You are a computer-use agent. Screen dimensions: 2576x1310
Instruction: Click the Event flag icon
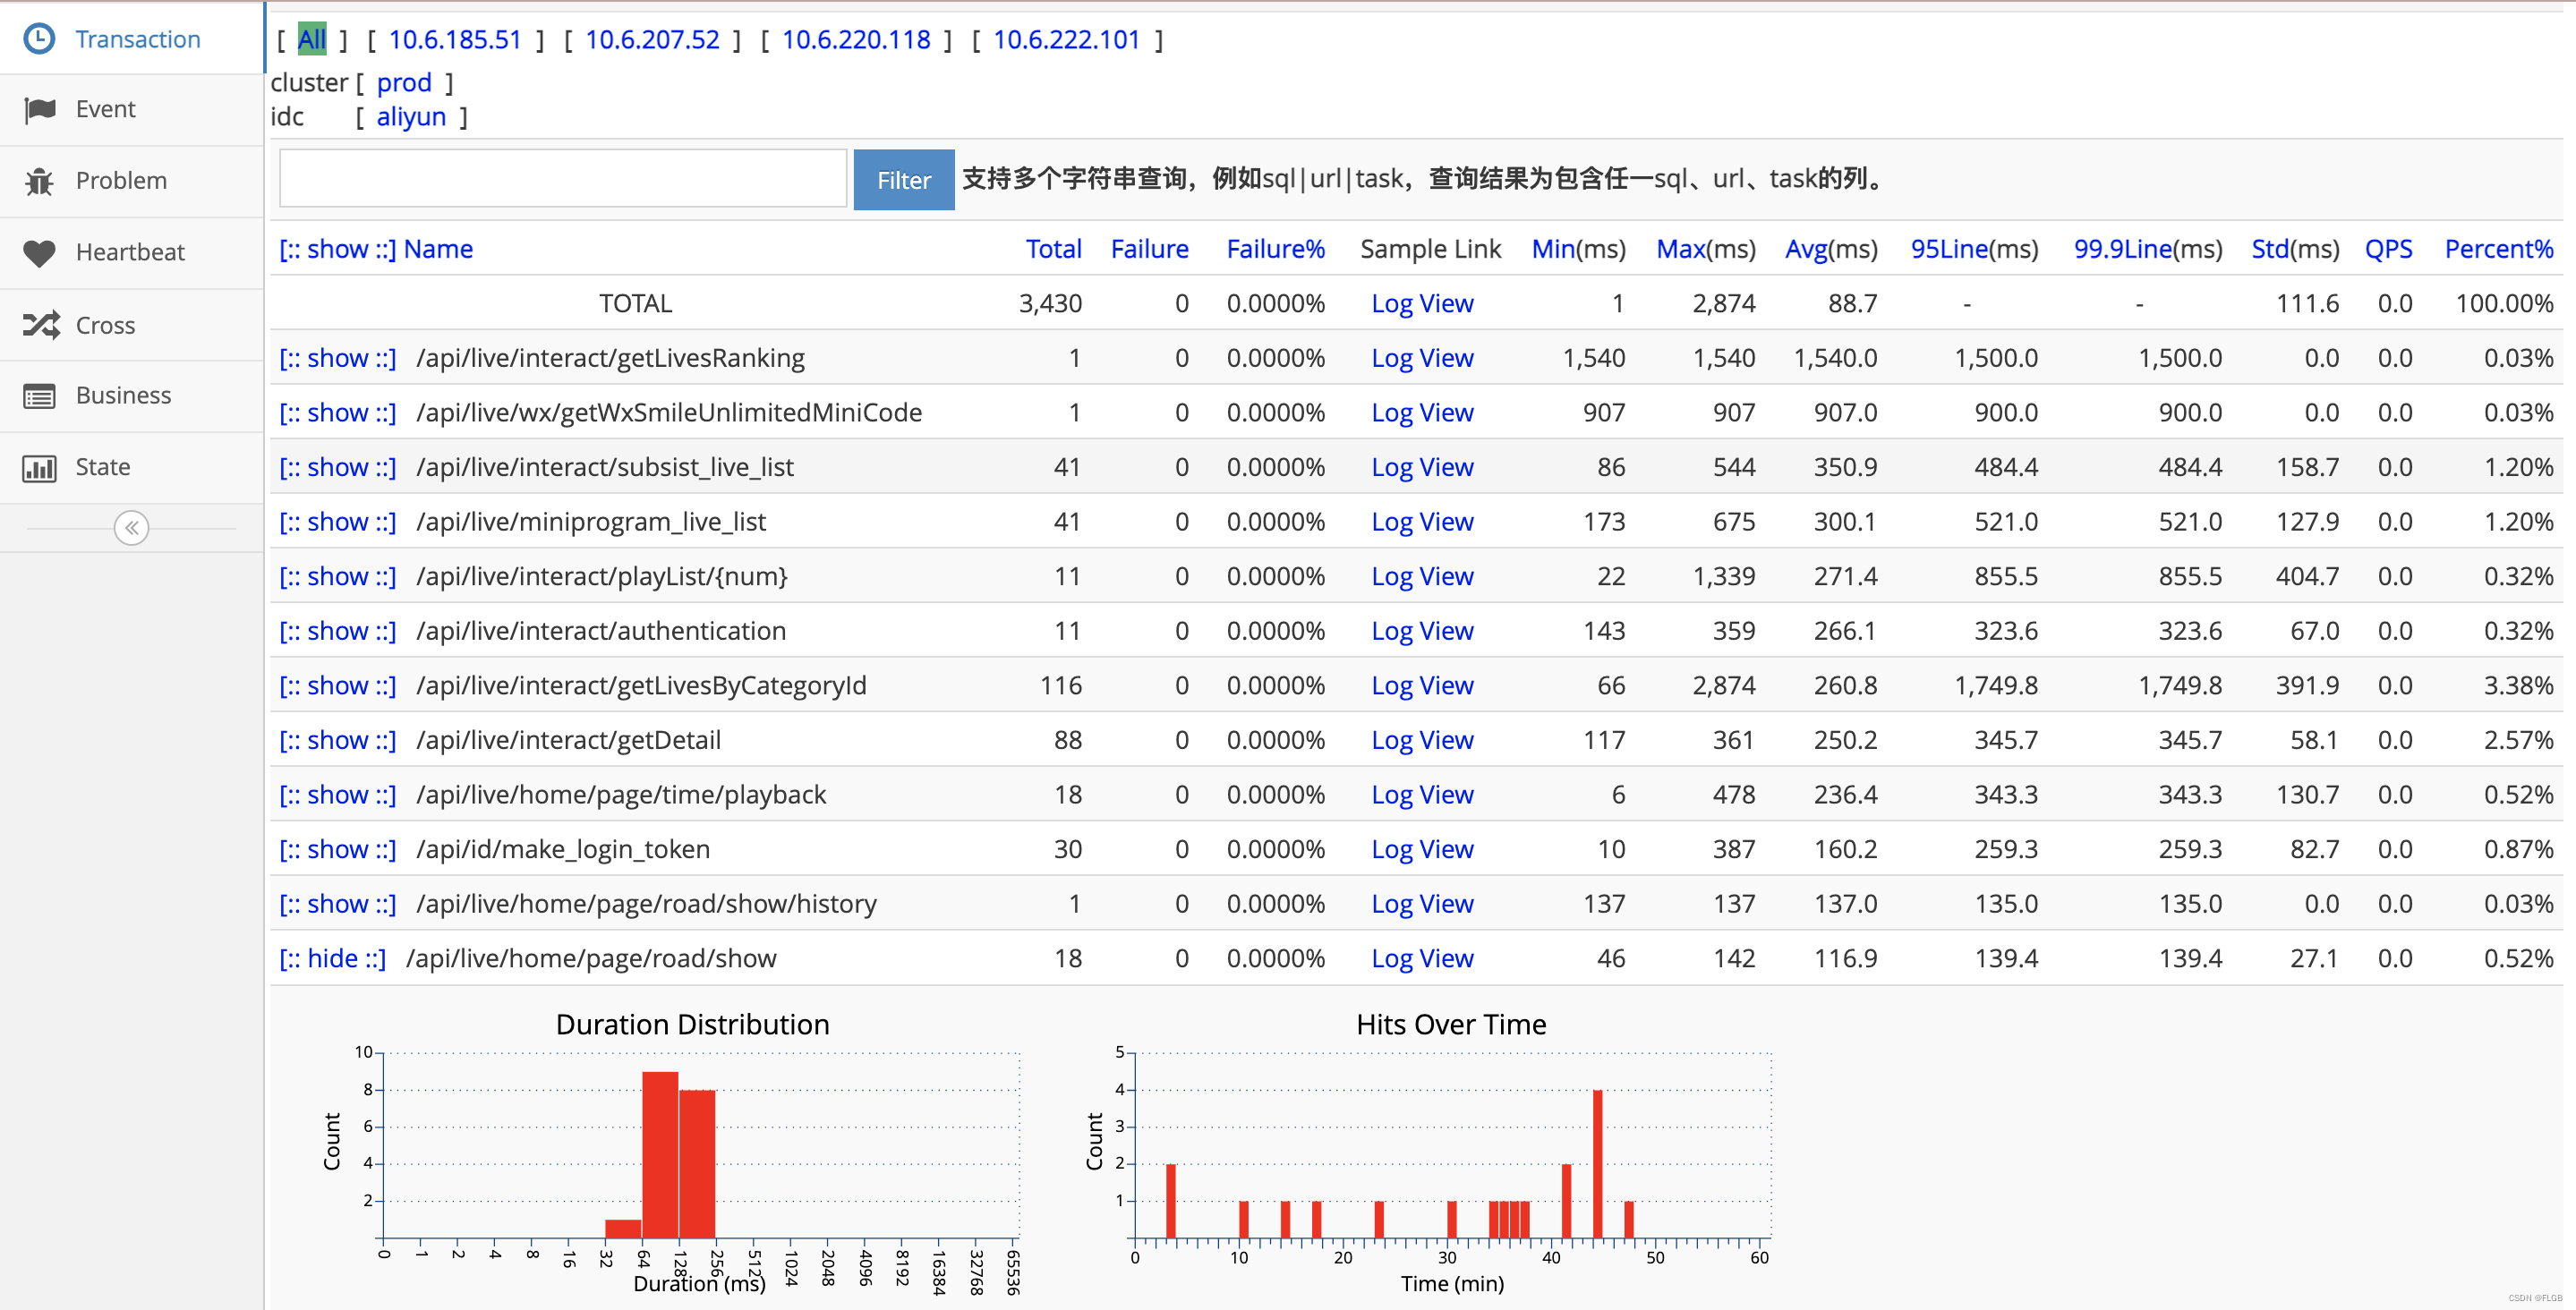coord(39,109)
